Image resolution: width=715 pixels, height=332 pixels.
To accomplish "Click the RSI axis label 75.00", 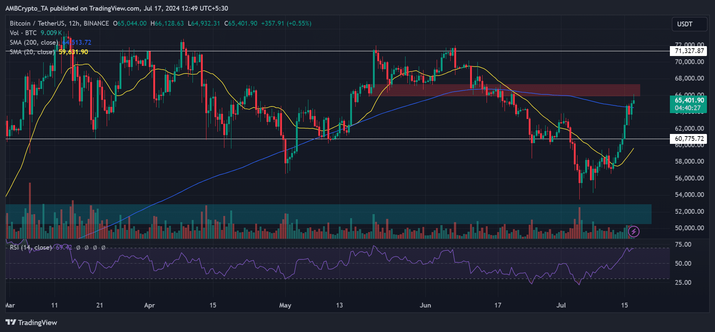I will [x=683, y=245].
